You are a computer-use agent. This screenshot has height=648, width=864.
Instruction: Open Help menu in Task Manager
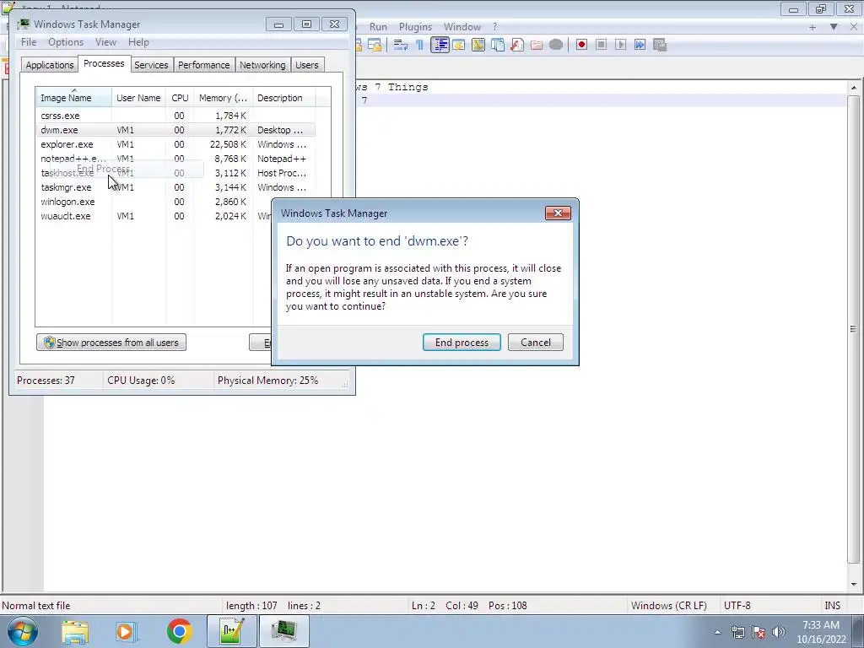(138, 42)
